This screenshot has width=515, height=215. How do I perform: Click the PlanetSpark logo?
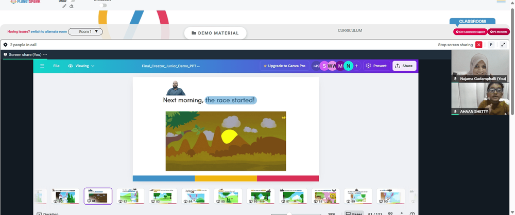(x=25, y=2)
